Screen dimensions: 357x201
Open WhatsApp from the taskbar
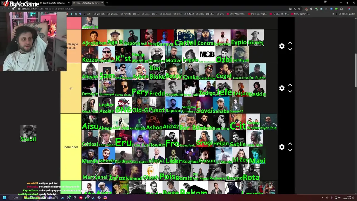pyautogui.click(x=87, y=198)
